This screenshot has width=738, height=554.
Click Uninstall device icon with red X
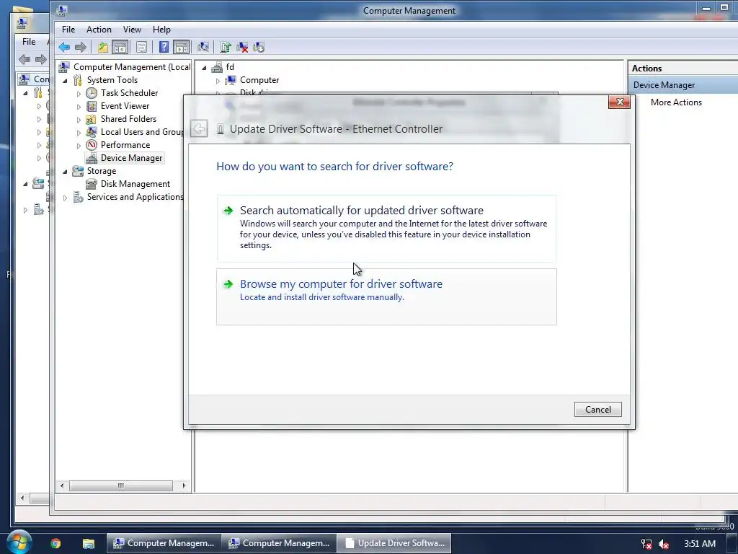(242, 47)
